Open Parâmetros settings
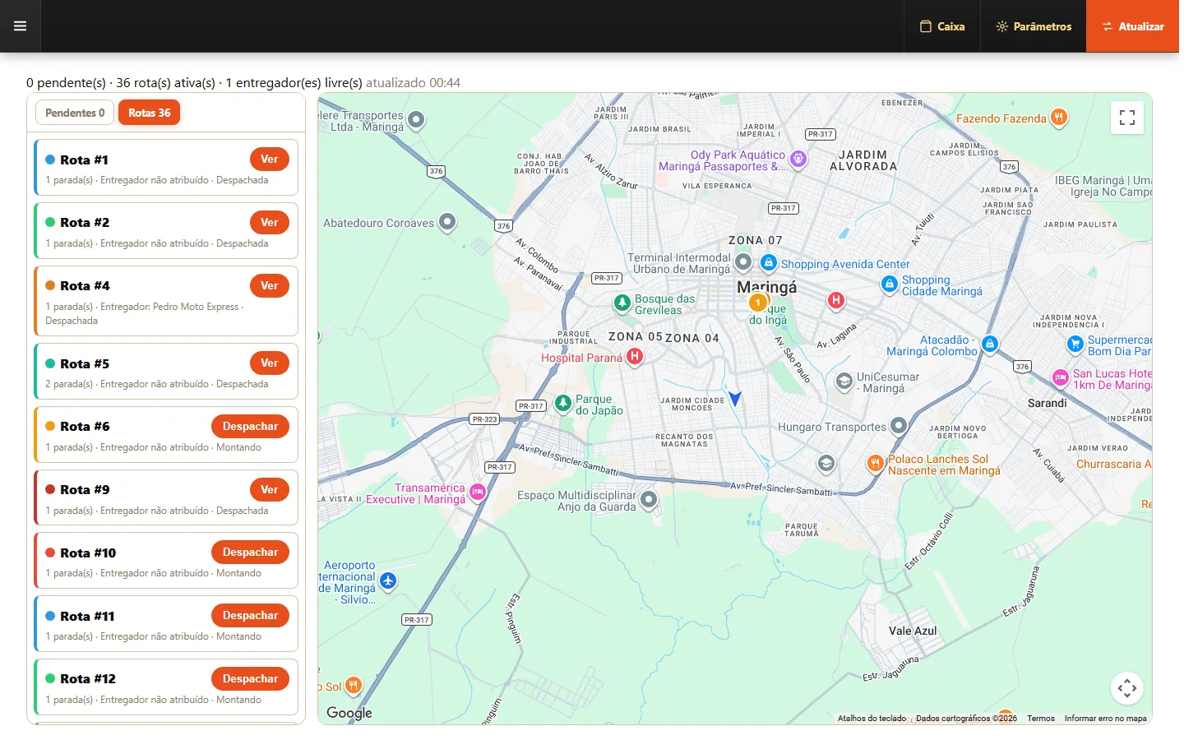This screenshot has height=740, width=1184. [1034, 26]
